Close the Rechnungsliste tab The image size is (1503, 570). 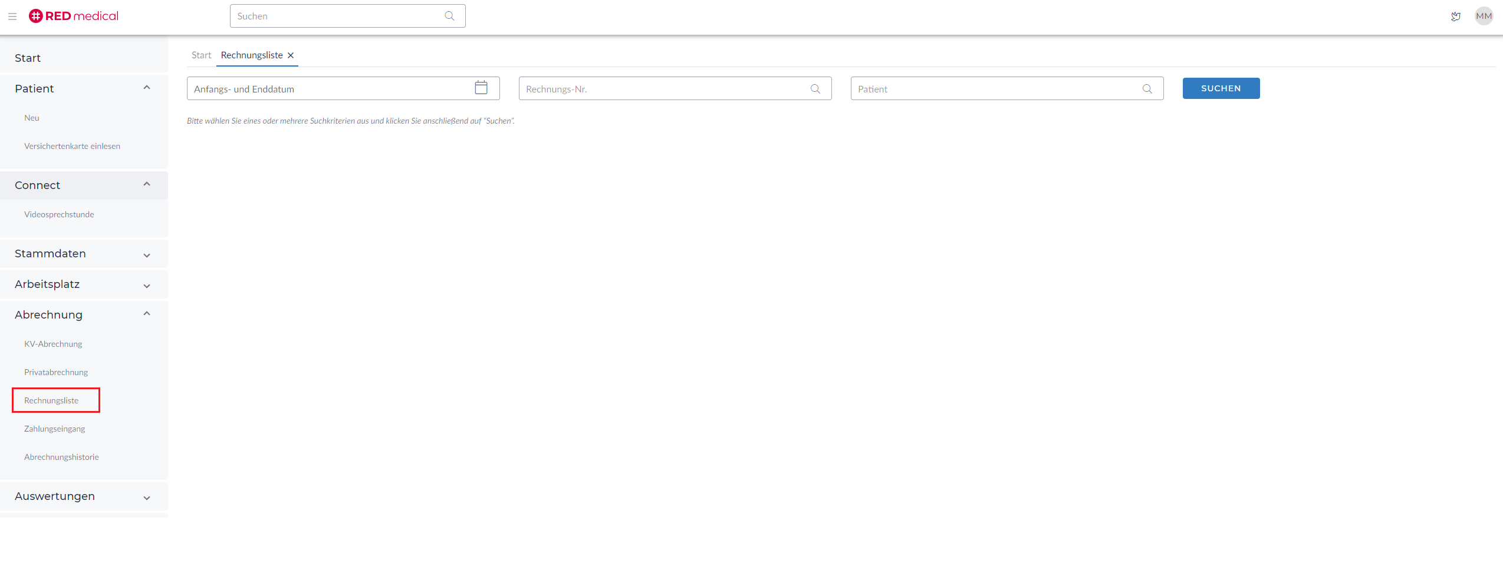pyautogui.click(x=291, y=55)
